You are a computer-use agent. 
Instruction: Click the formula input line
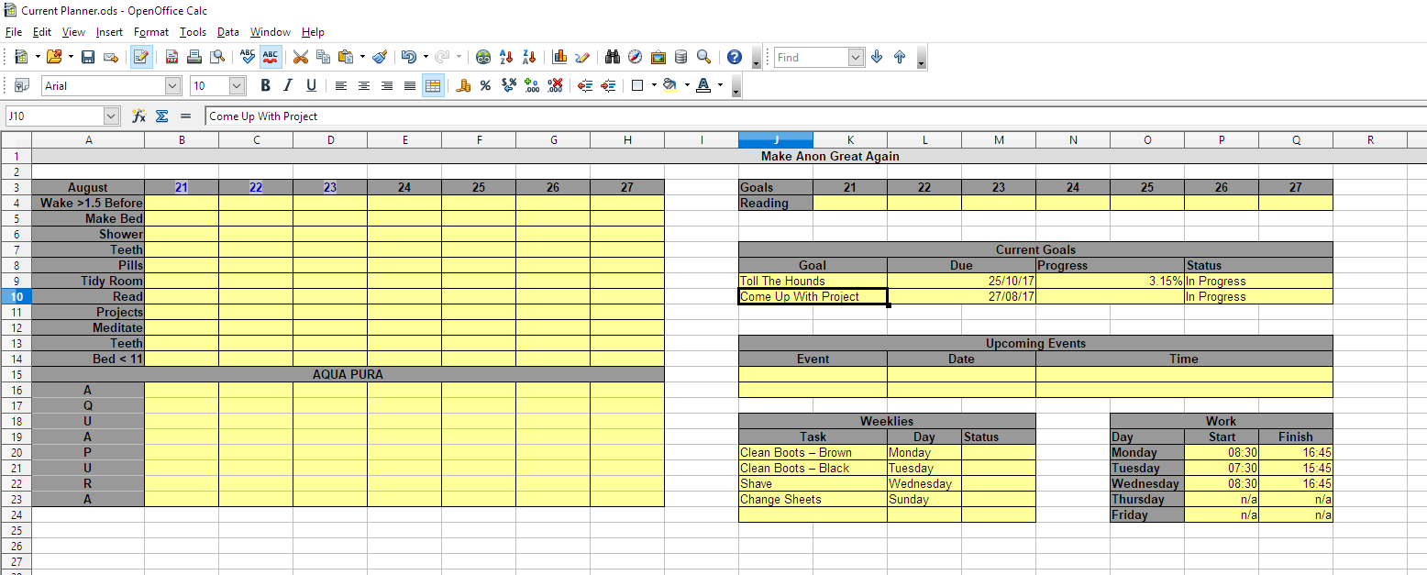click(815, 116)
